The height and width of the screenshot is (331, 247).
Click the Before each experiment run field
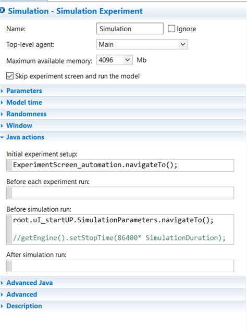[x=120, y=193]
